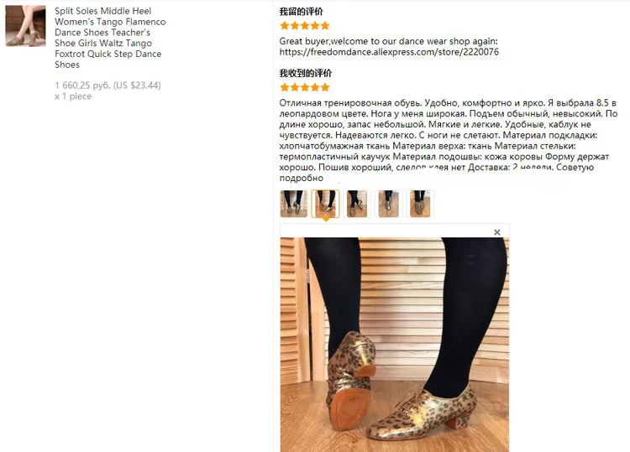The width and height of the screenshot is (630, 452).
Task: Click fifth star under 我收到的评价
Action: pos(325,87)
